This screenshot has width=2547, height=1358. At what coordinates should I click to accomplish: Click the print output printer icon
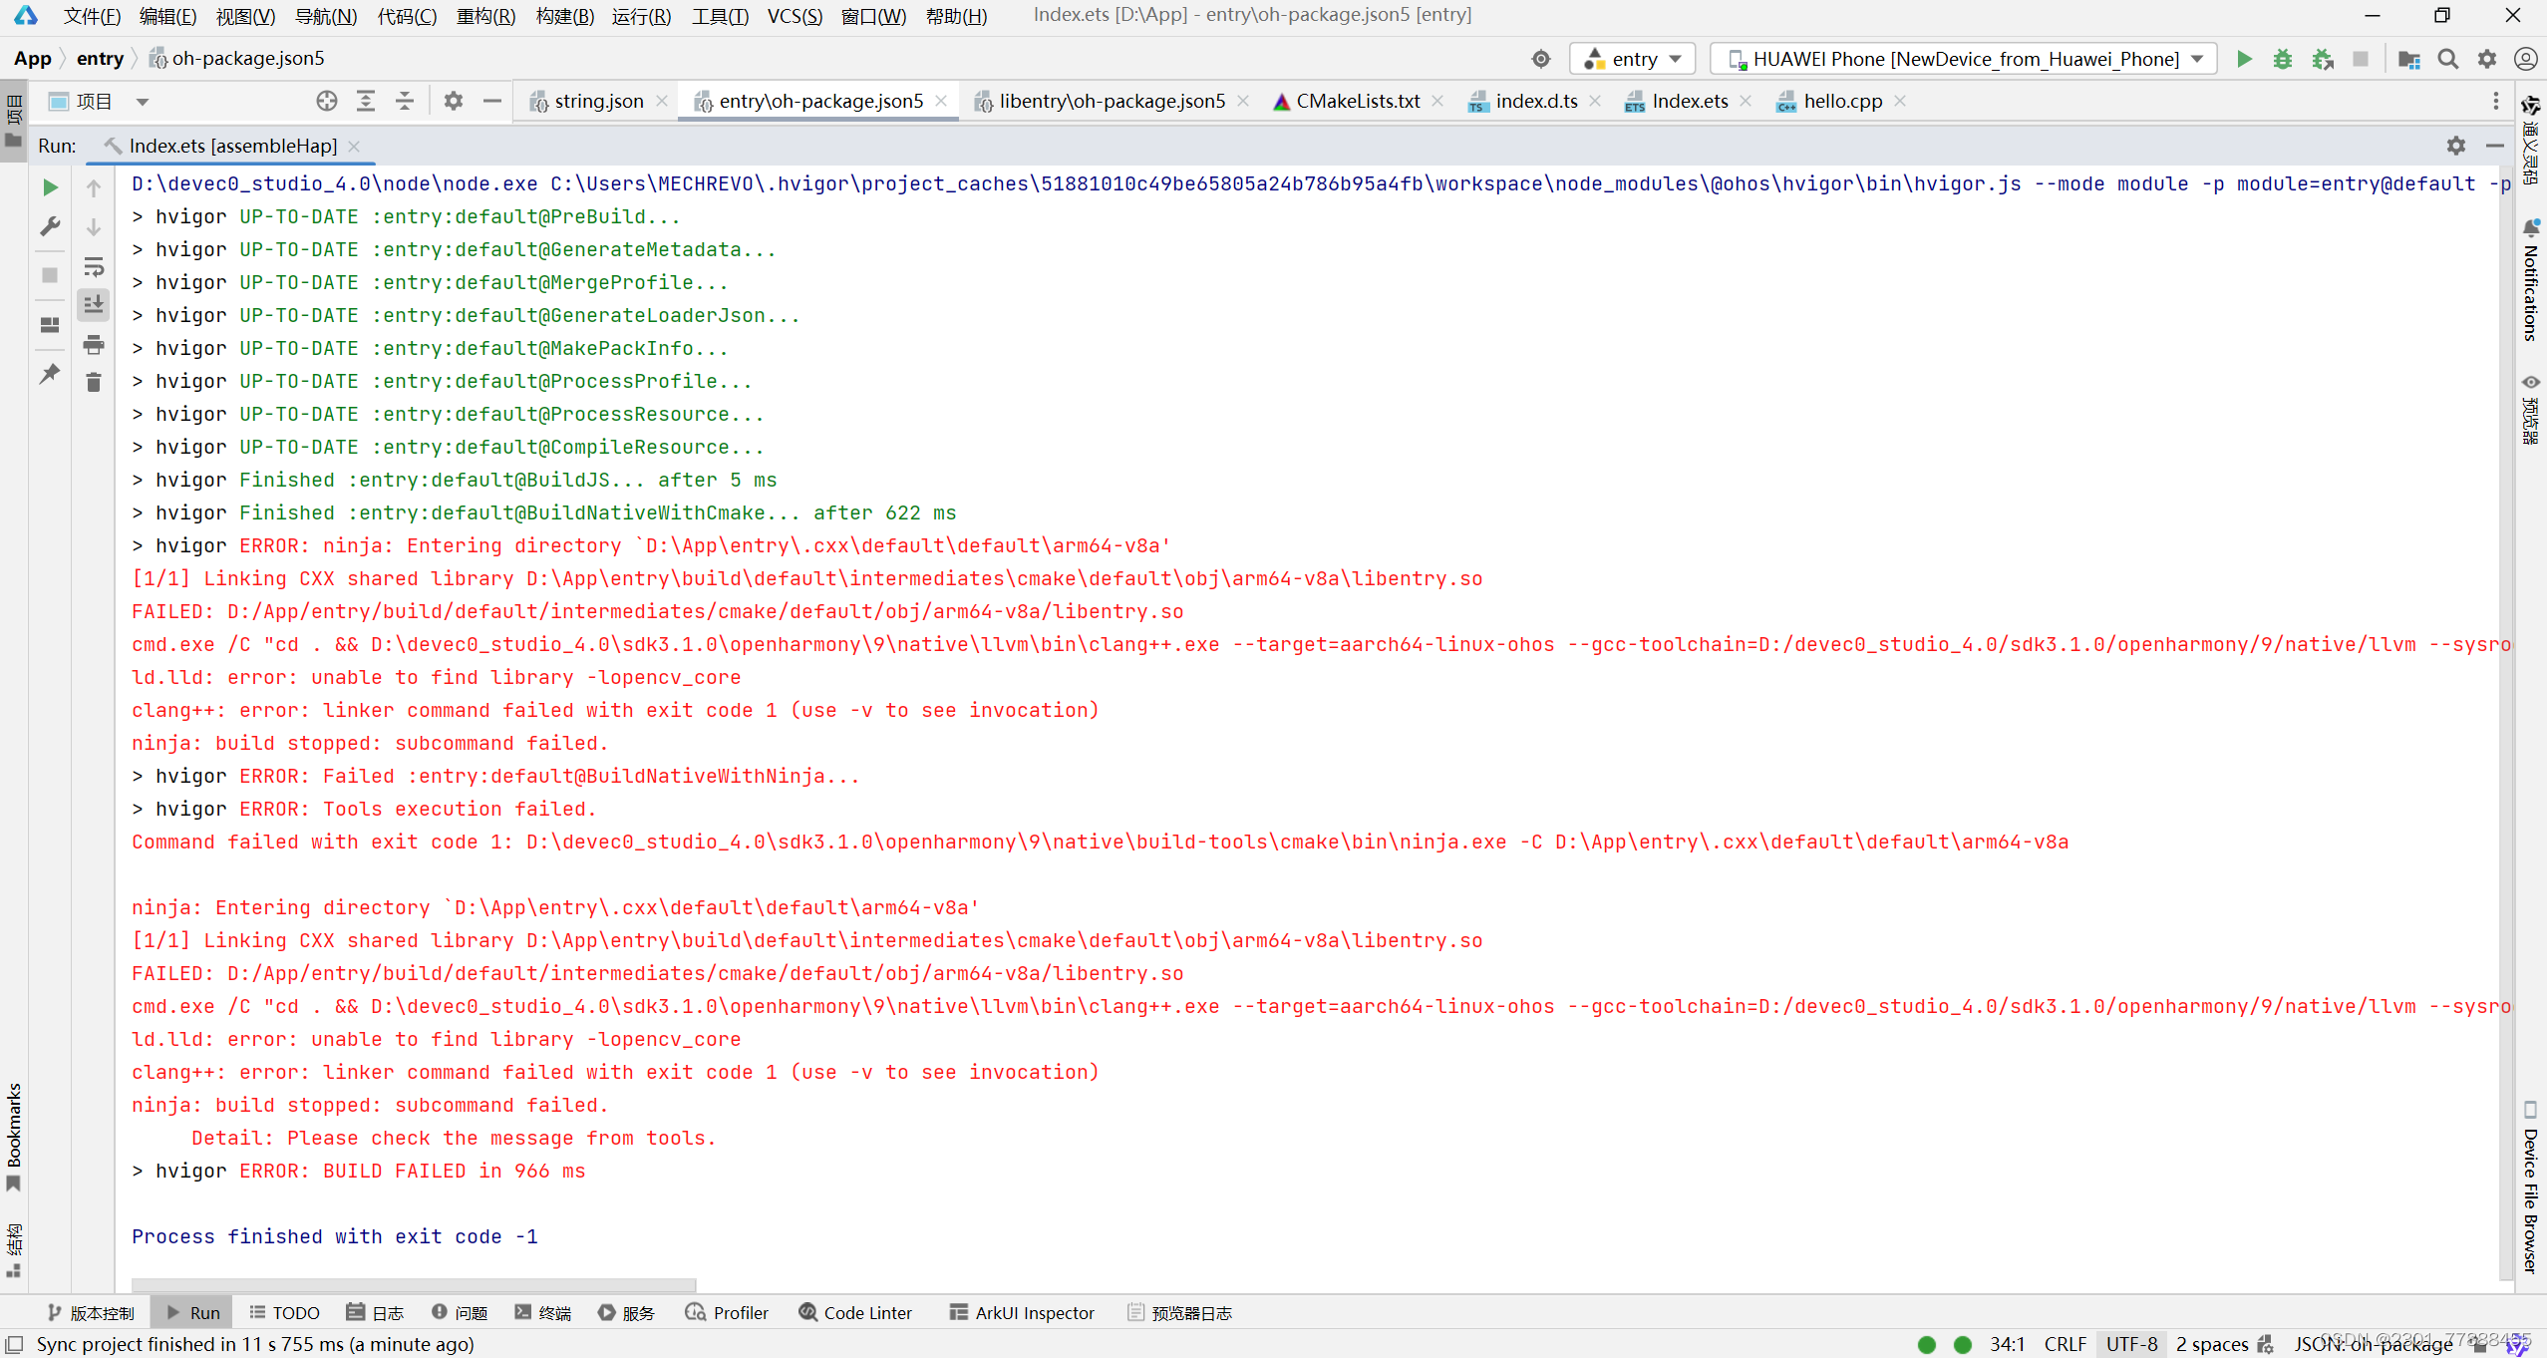pyautogui.click(x=94, y=345)
